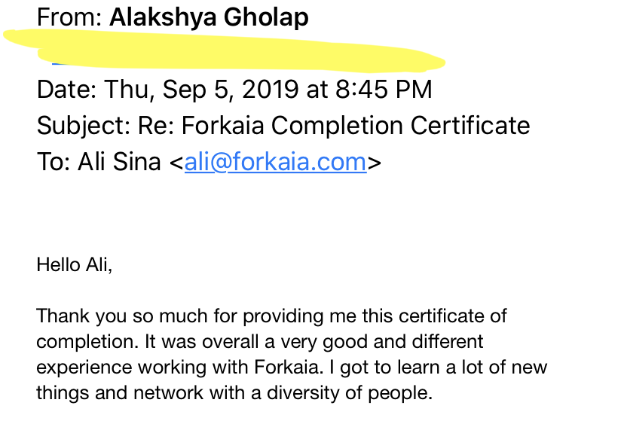This screenshot has width=624, height=421.
Task: Click 'Completion' in the subject line
Action: tap(337, 126)
